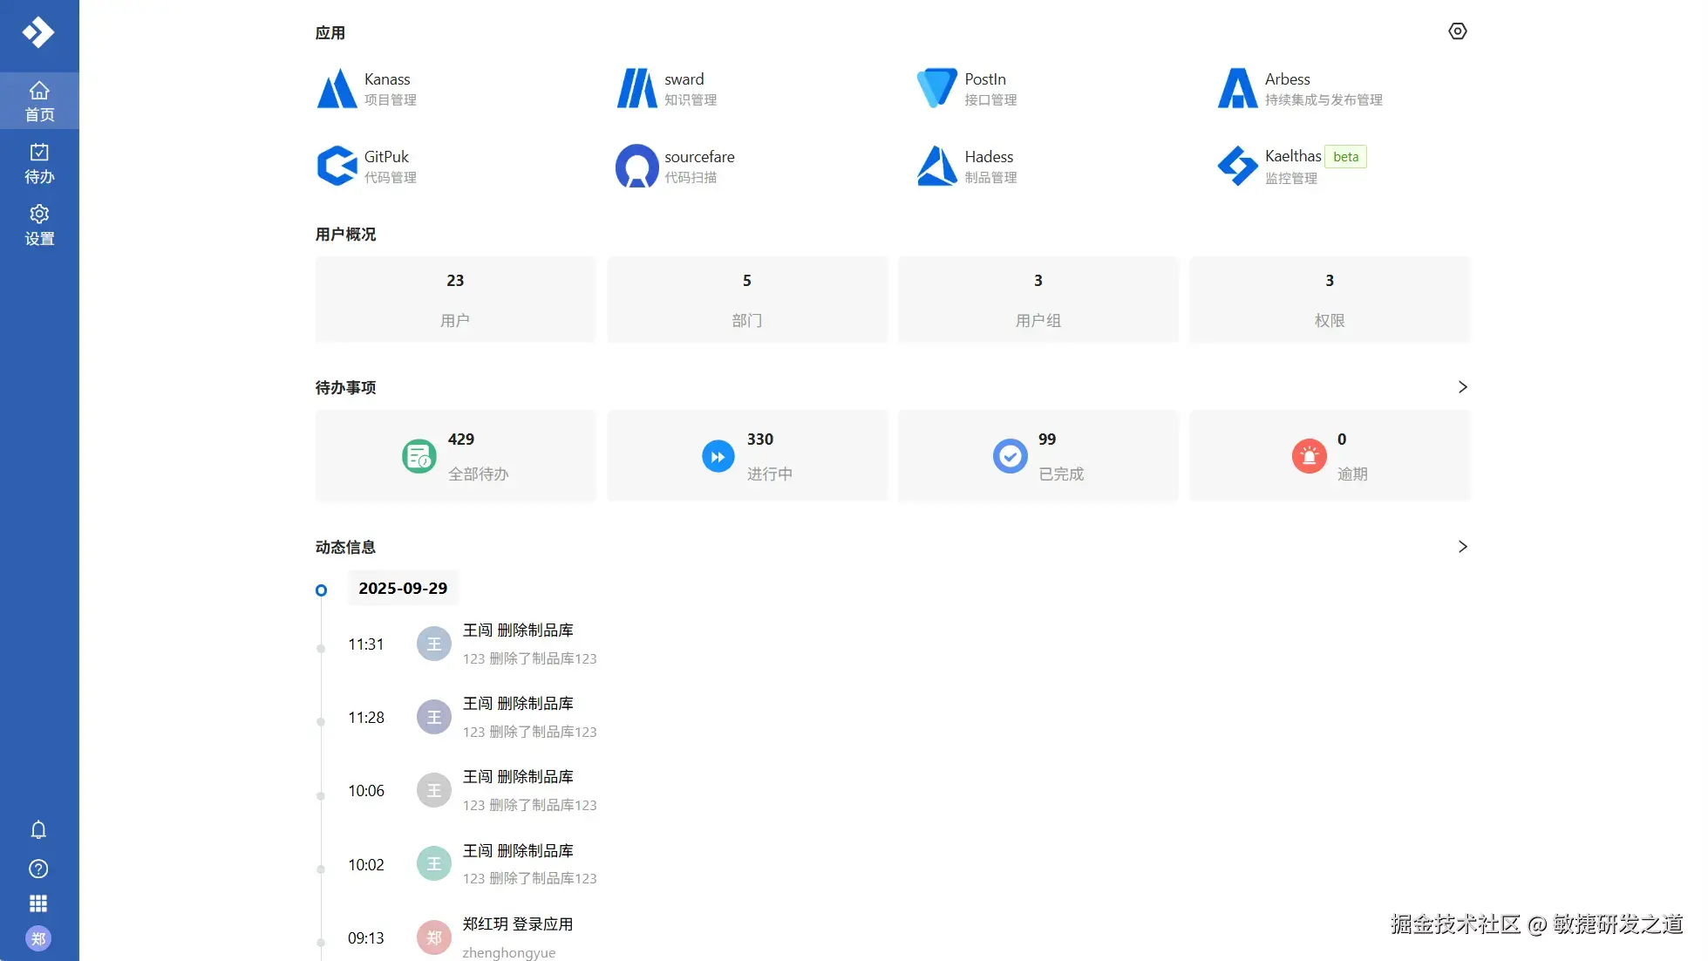The height and width of the screenshot is (961, 1708).
Task: Open the sward knowledge management app icon
Action: click(x=636, y=89)
